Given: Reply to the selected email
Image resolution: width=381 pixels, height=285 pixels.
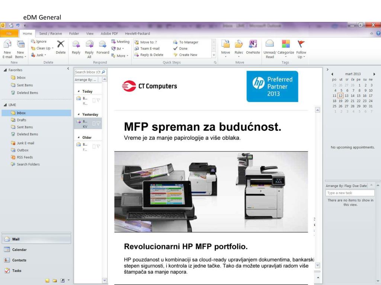Looking at the screenshot, I should tap(76, 47).
